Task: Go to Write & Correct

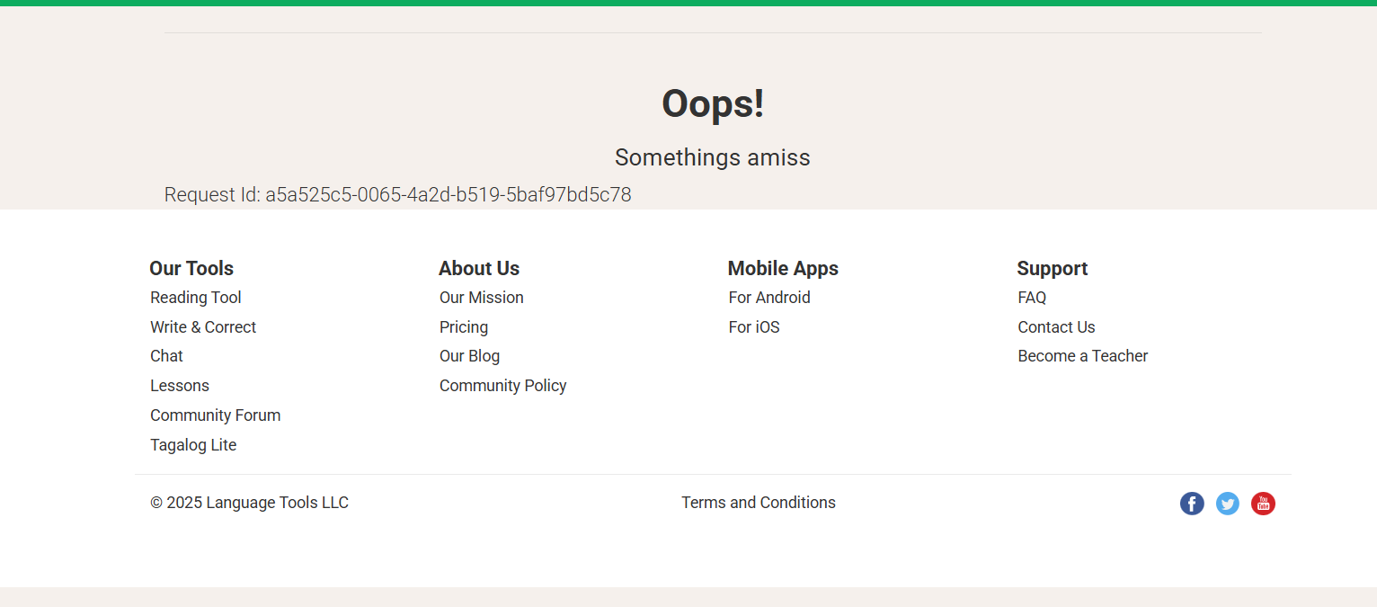Action: (x=203, y=327)
